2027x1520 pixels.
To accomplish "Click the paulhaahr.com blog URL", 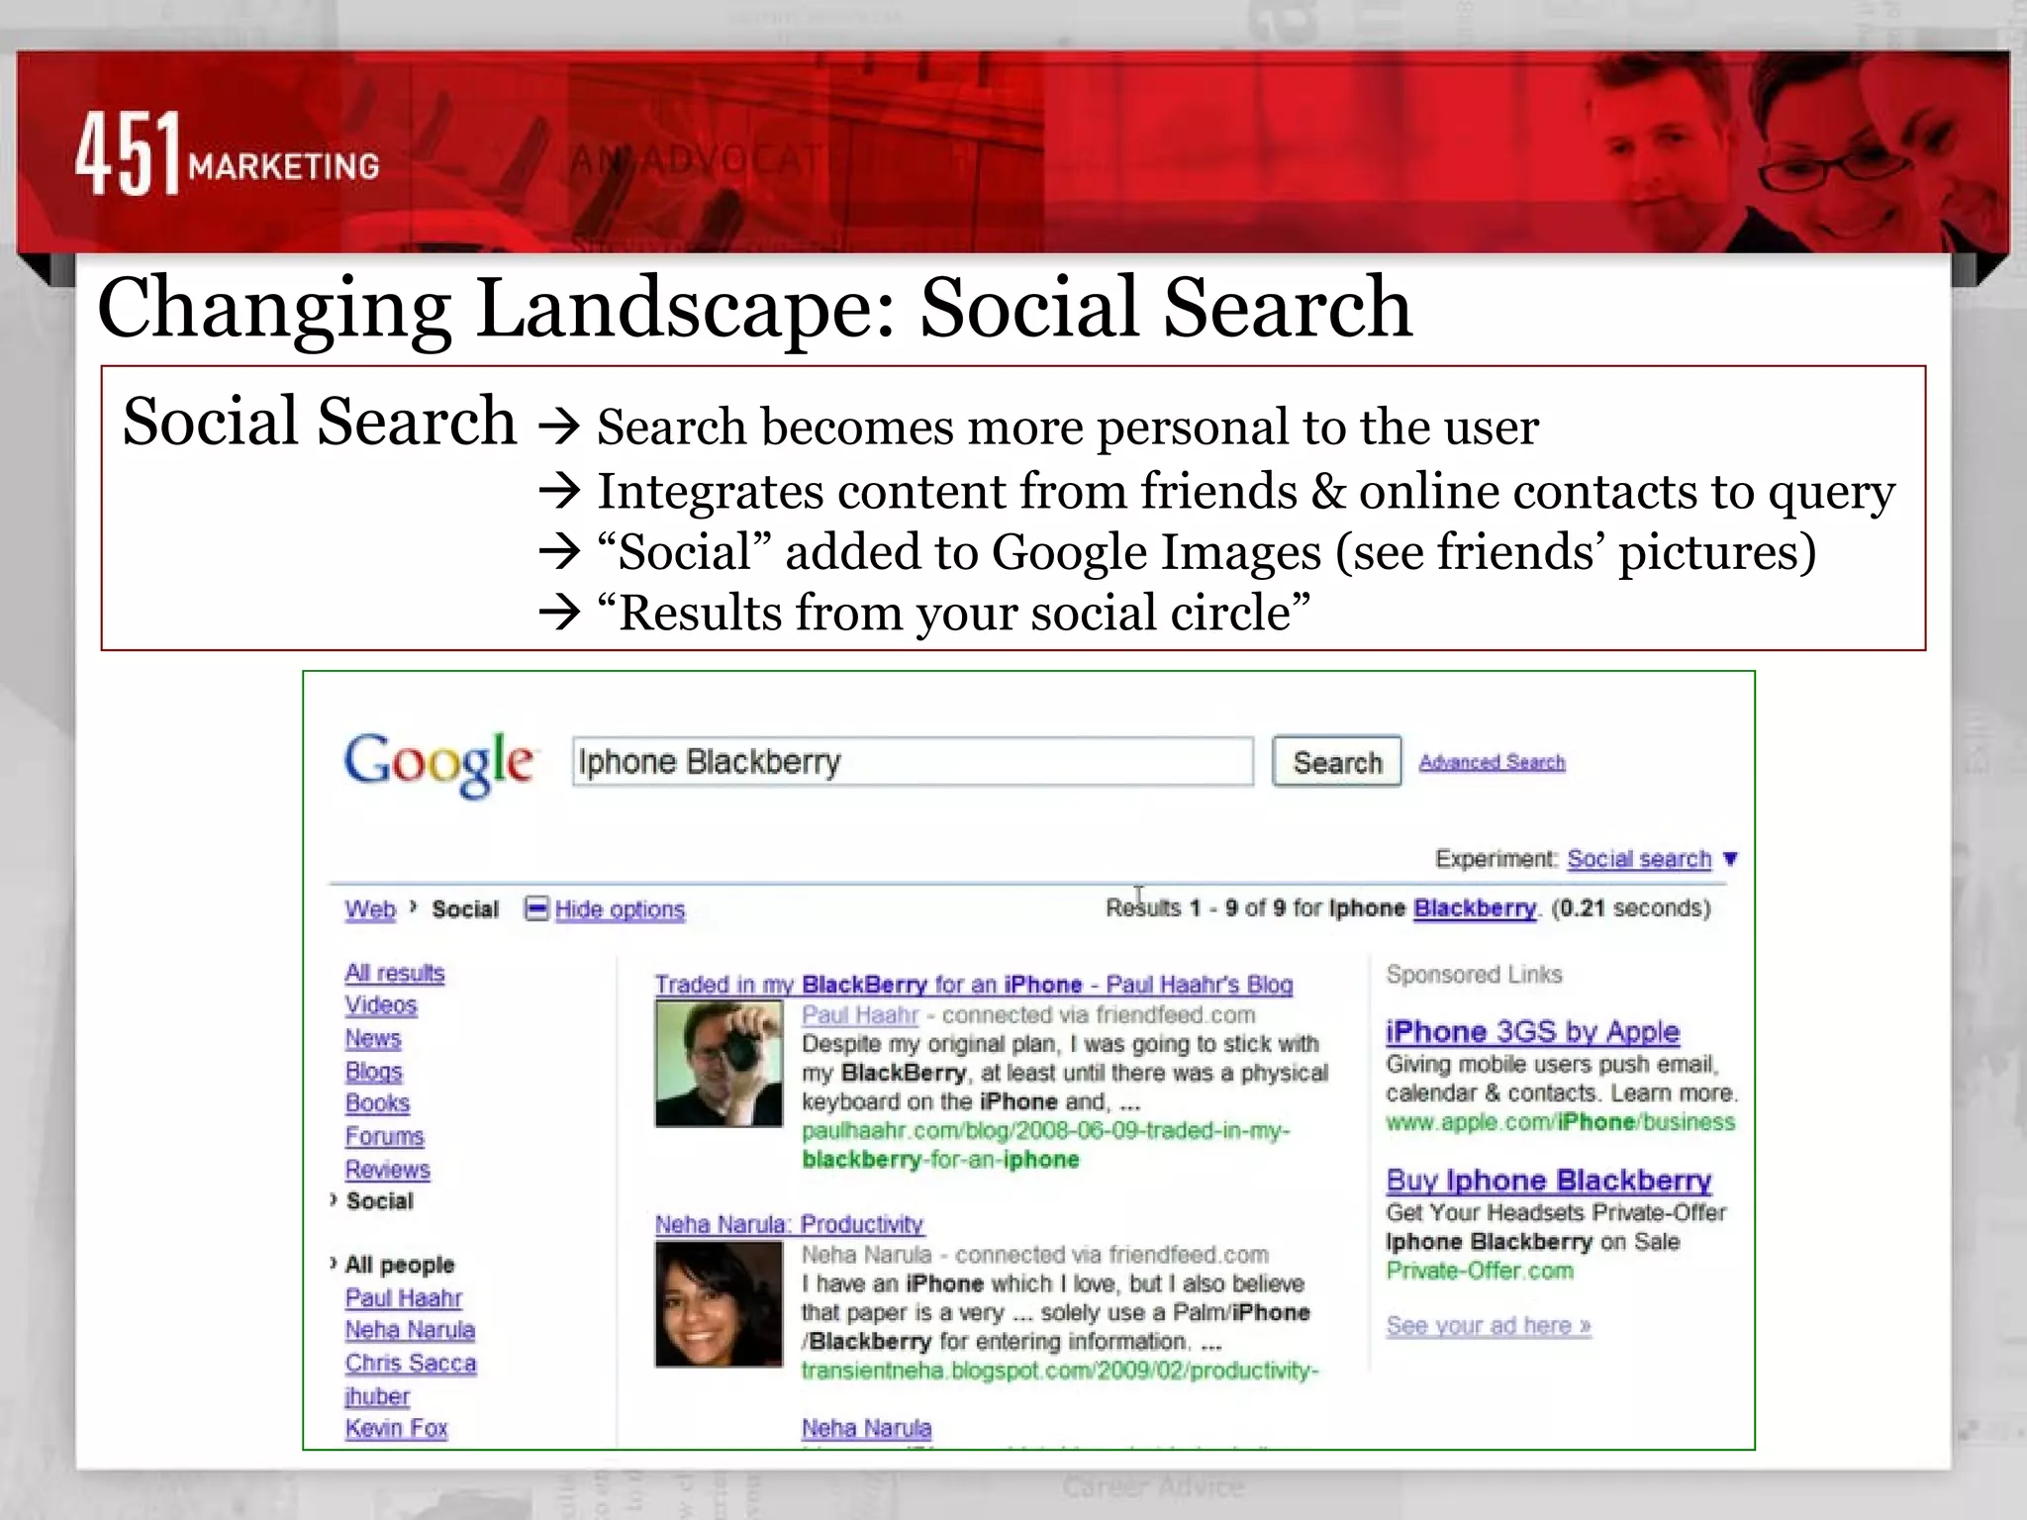I will (1046, 1145).
